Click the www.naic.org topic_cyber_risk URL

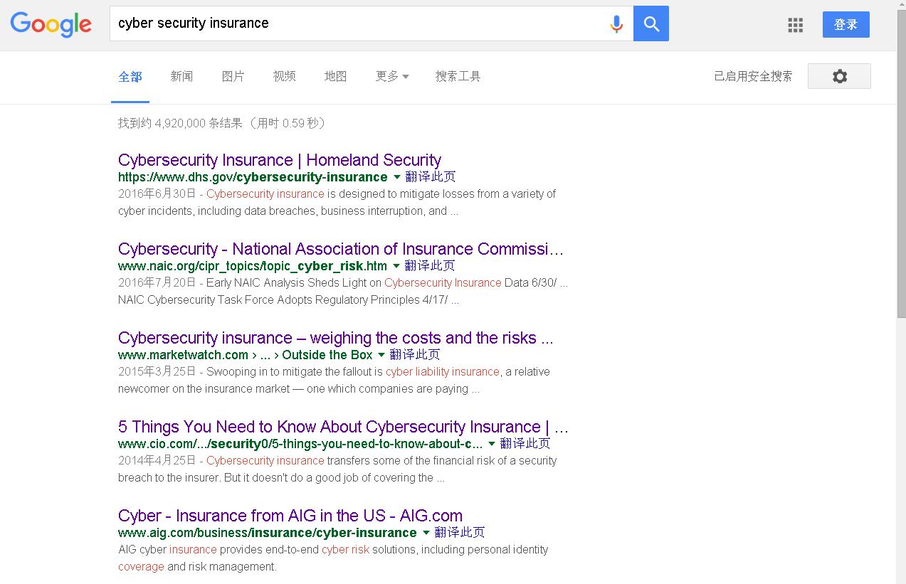pyautogui.click(x=253, y=266)
